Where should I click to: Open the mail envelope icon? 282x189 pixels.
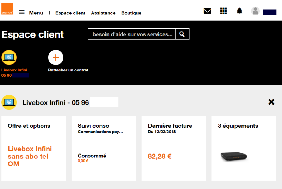(x=207, y=11)
